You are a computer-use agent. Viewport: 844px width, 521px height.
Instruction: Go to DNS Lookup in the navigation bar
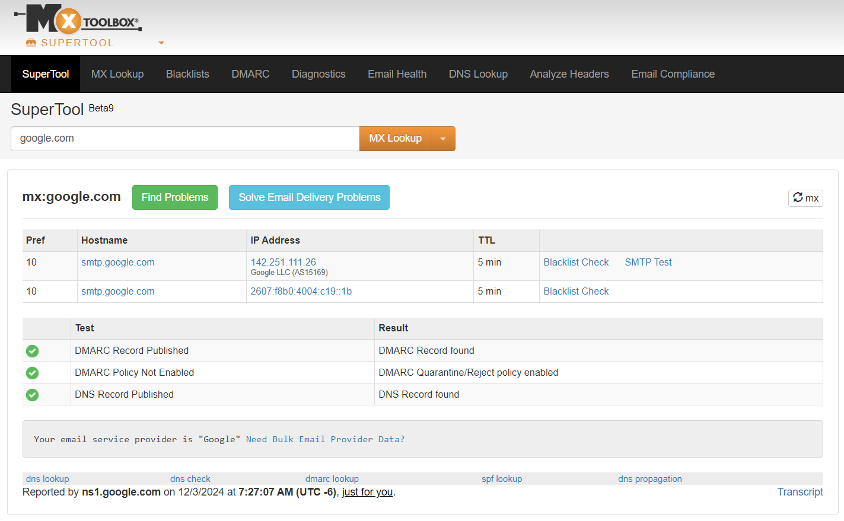click(478, 74)
